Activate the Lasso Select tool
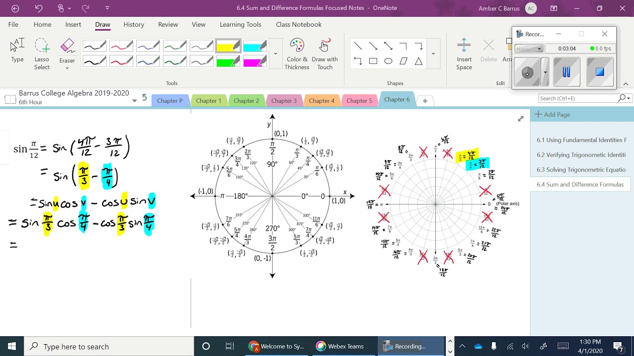This screenshot has width=634, height=356. click(x=42, y=54)
